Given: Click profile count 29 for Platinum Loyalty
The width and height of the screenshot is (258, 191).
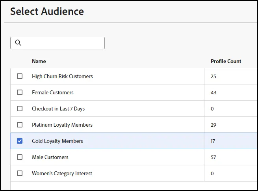Looking at the screenshot, I should [x=213, y=125].
